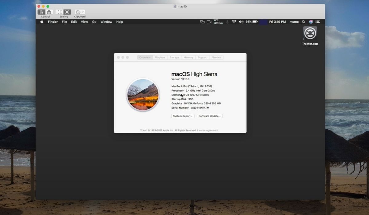Click the Bluetooth icon in menu bar
369x215 pixels.
pos(227,22)
